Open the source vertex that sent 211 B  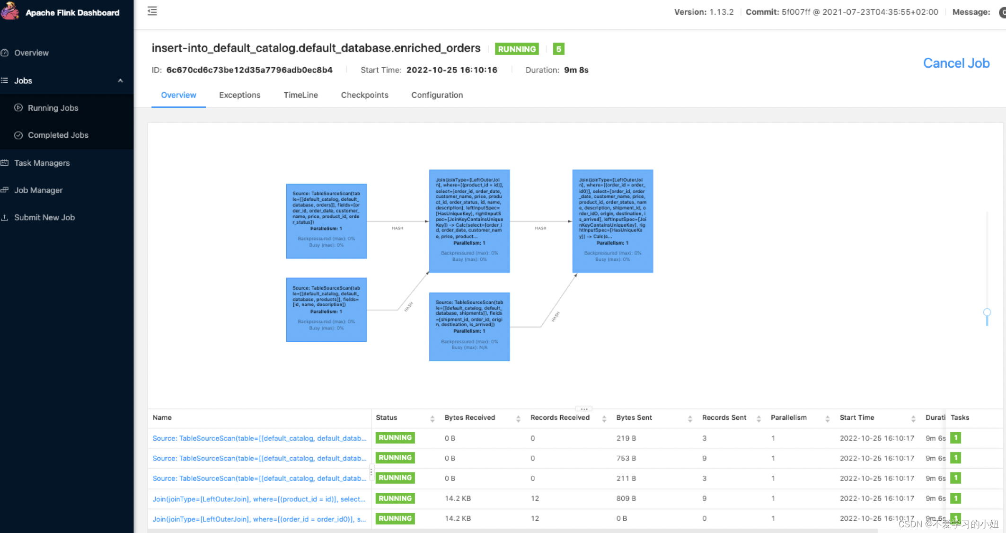(x=259, y=479)
